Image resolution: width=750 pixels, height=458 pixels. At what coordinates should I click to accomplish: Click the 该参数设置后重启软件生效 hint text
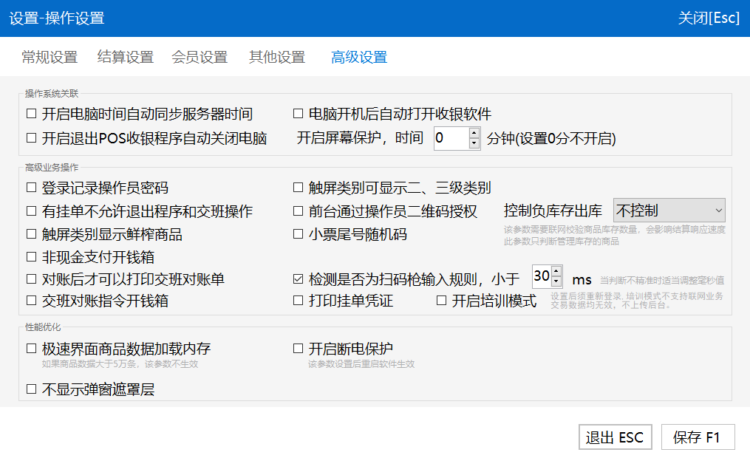tap(361, 364)
